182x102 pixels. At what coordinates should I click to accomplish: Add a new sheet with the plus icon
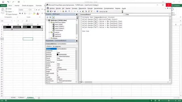[x=39, y=98]
